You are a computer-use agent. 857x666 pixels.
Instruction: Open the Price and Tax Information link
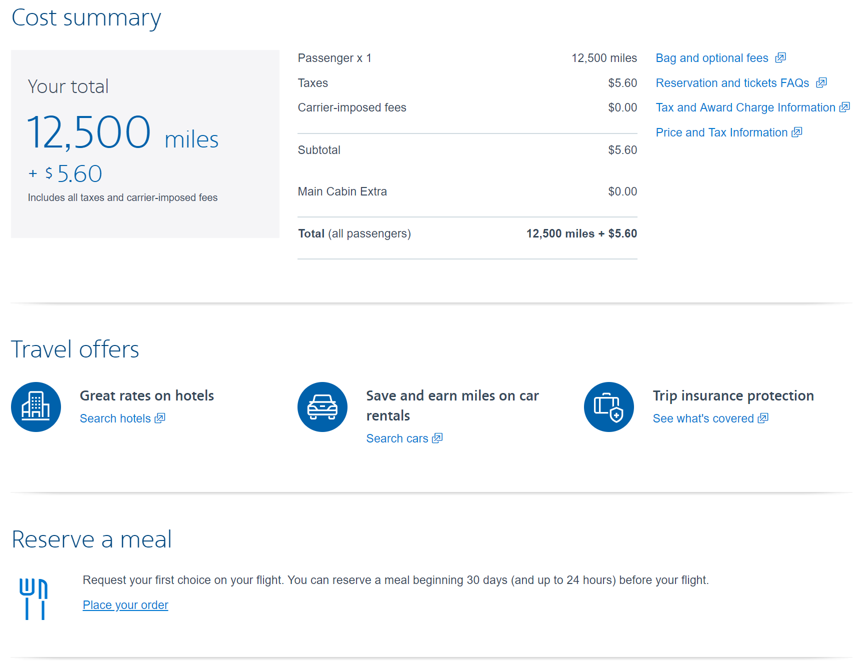click(721, 132)
